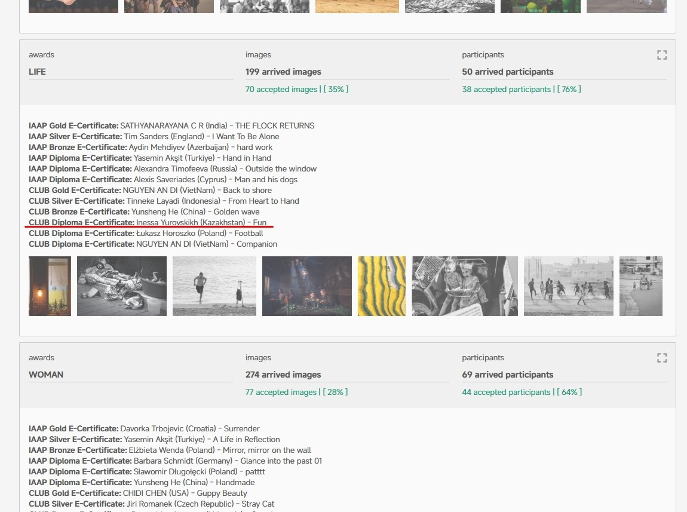Viewport: 687px width, 512px height.
Task: Open the lantern doorway thumbnail
Action: (x=50, y=286)
